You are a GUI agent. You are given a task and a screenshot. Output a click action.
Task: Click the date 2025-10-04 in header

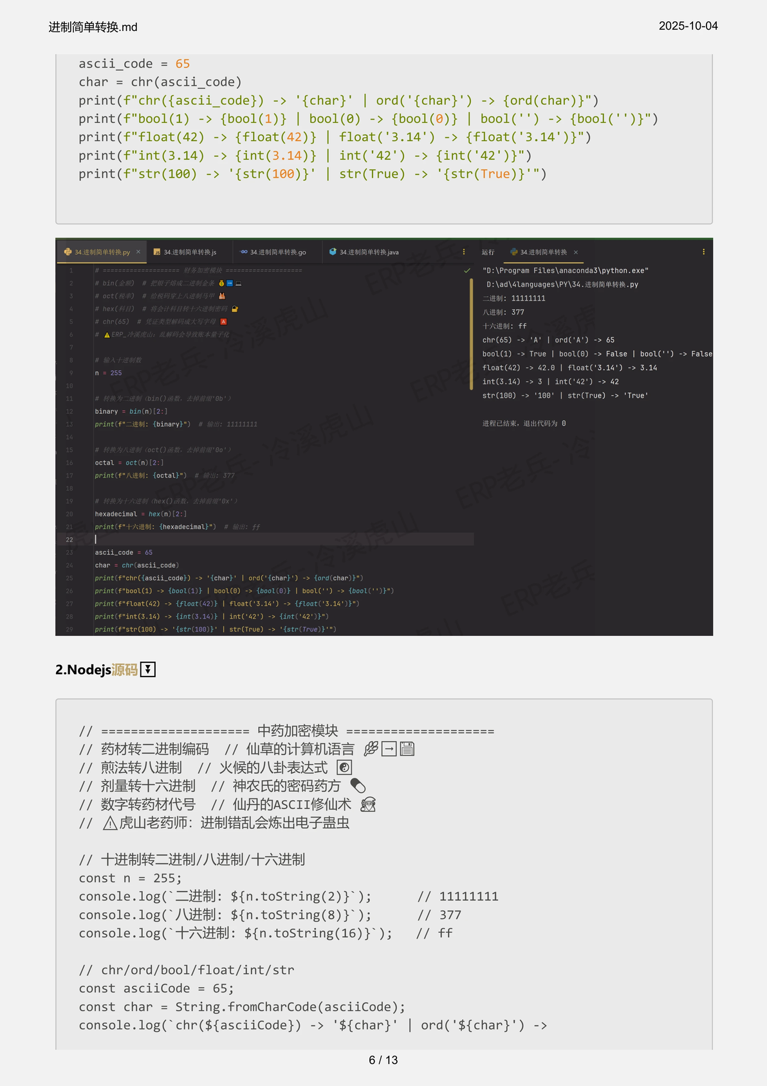click(688, 26)
